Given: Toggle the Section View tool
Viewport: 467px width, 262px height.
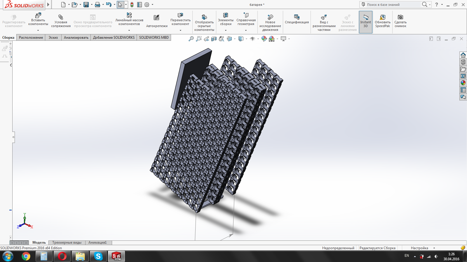Looking at the screenshot, I should (x=214, y=39).
